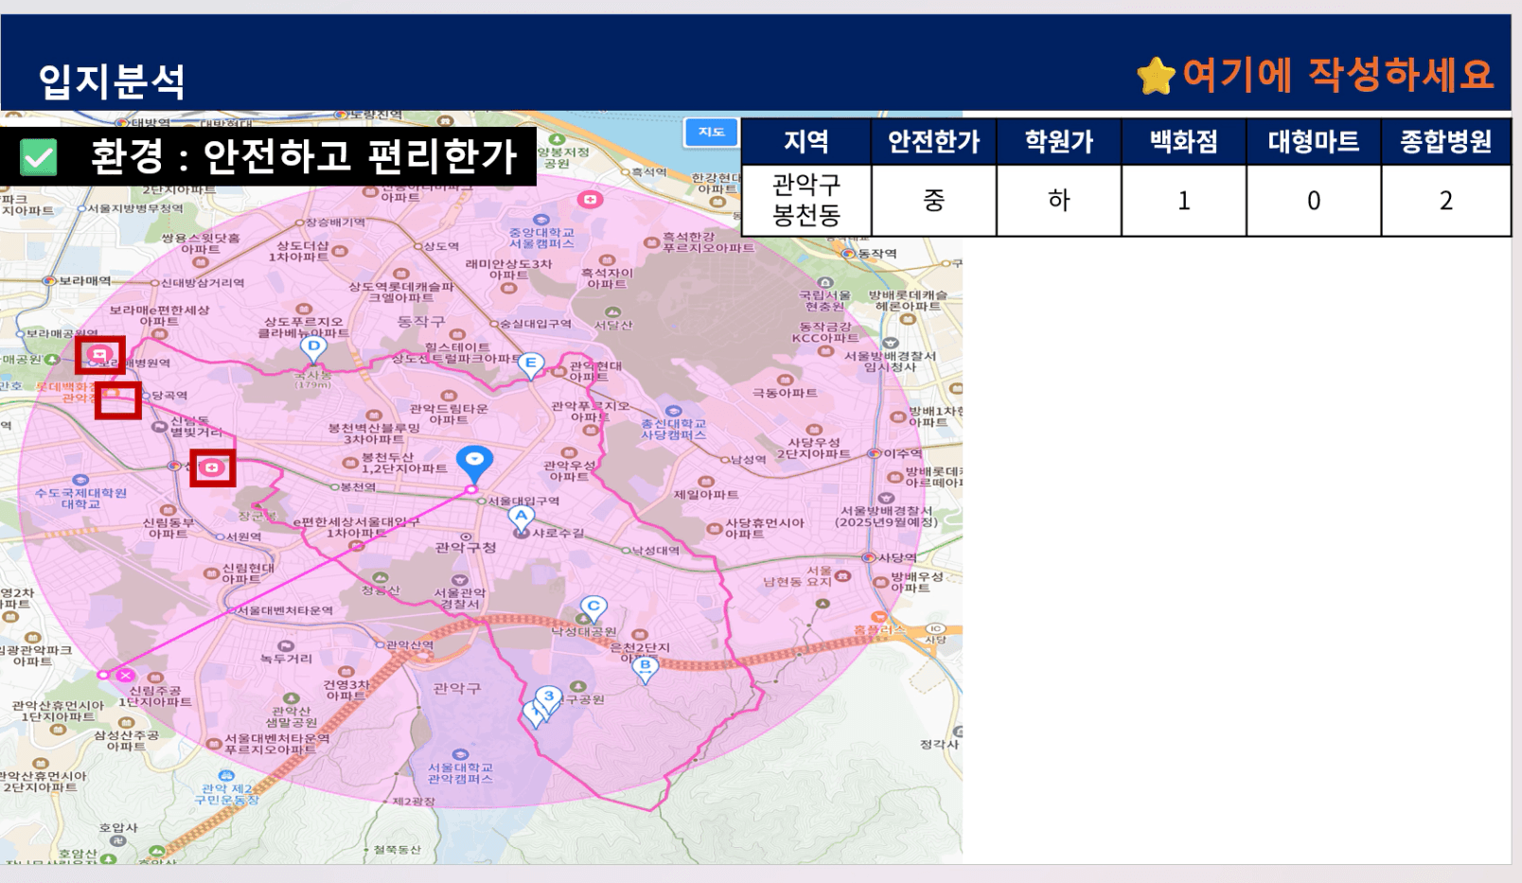Click the 중 safety rating cell
The width and height of the screenshot is (1522, 883).
coord(933,201)
